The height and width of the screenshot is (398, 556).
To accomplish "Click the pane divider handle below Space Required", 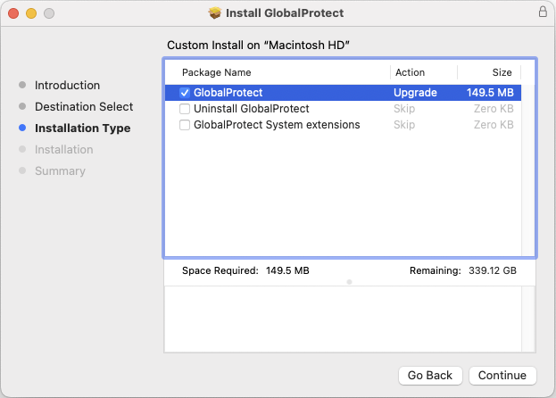I will [x=349, y=282].
